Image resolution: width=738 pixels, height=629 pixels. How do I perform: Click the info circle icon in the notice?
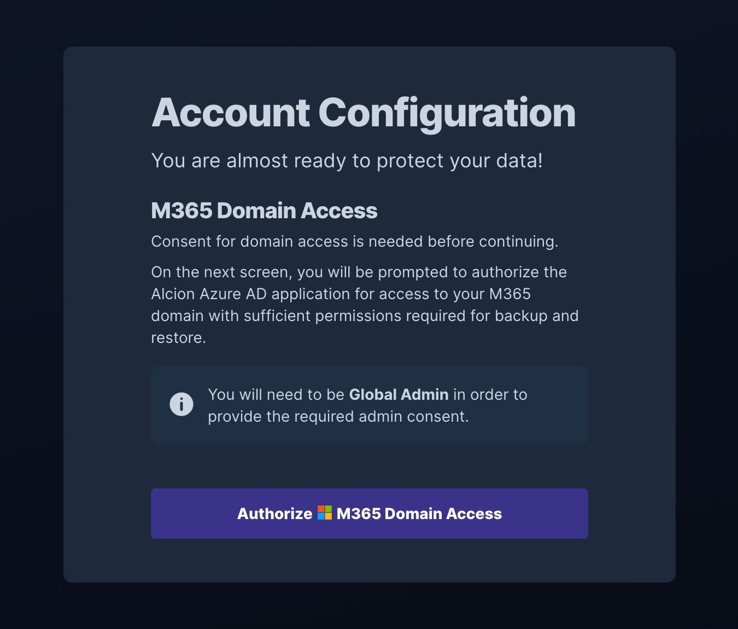tap(181, 405)
